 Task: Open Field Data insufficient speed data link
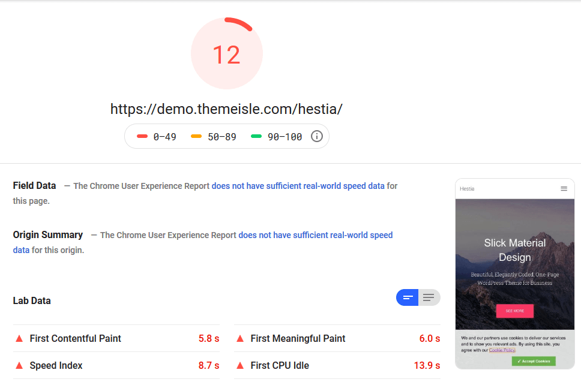(x=298, y=186)
